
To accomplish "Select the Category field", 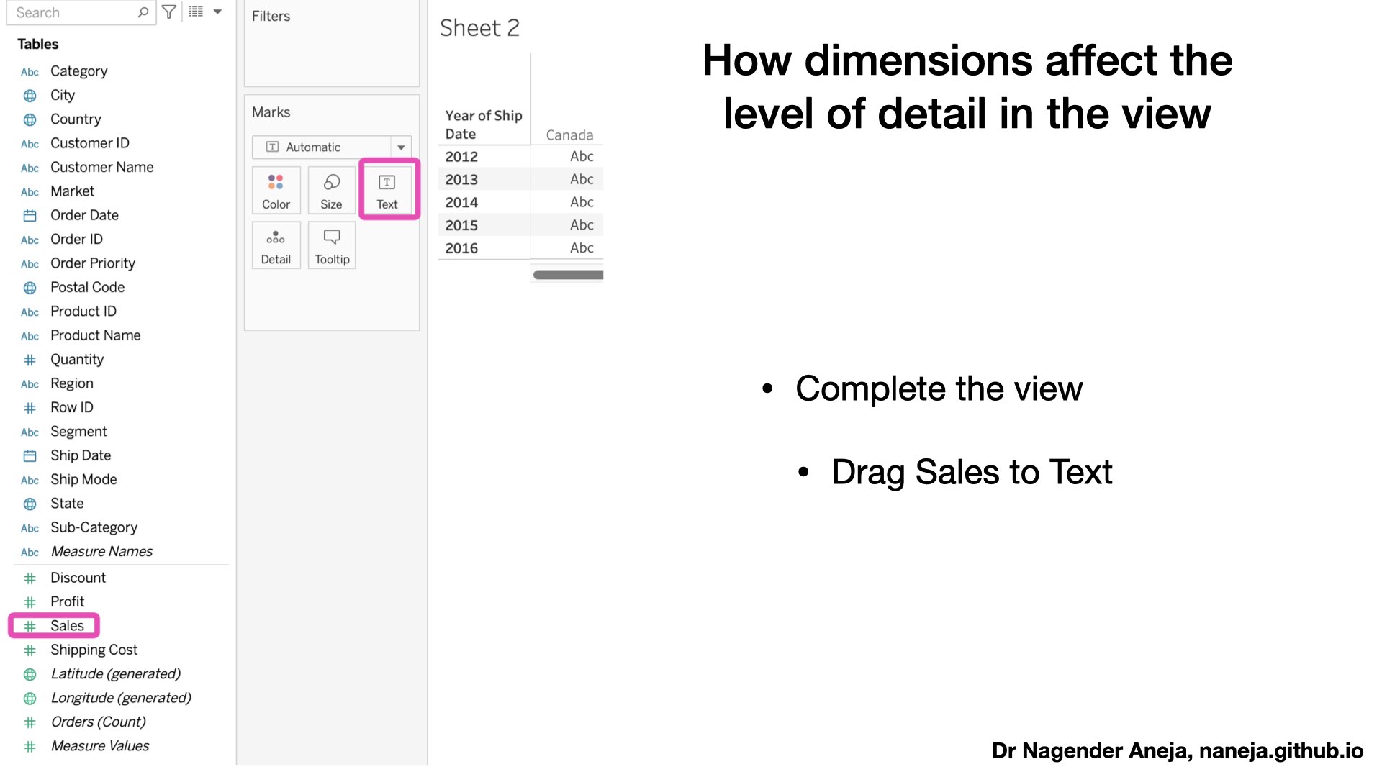I will point(78,71).
